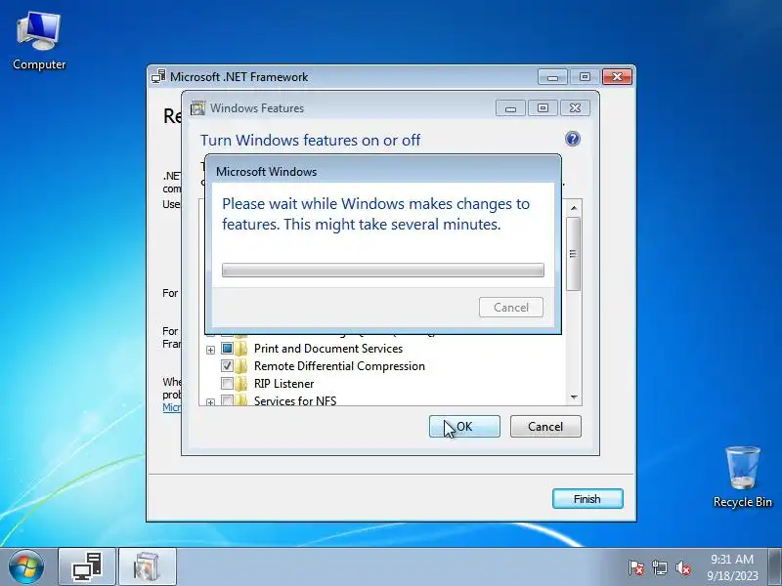Click Cancel in the progress dialog
This screenshot has width=782, height=586.
click(x=511, y=308)
